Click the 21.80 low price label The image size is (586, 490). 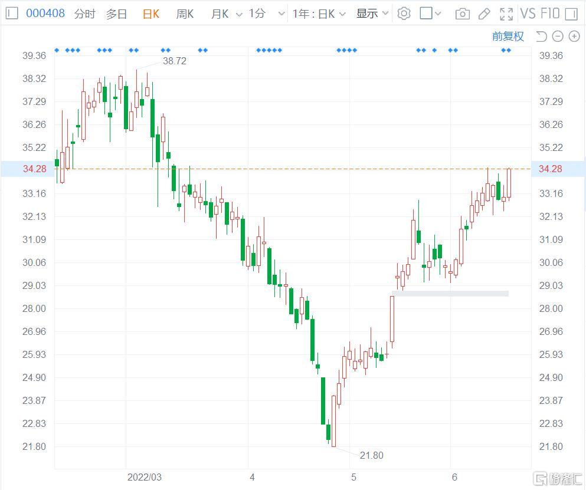(371, 455)
